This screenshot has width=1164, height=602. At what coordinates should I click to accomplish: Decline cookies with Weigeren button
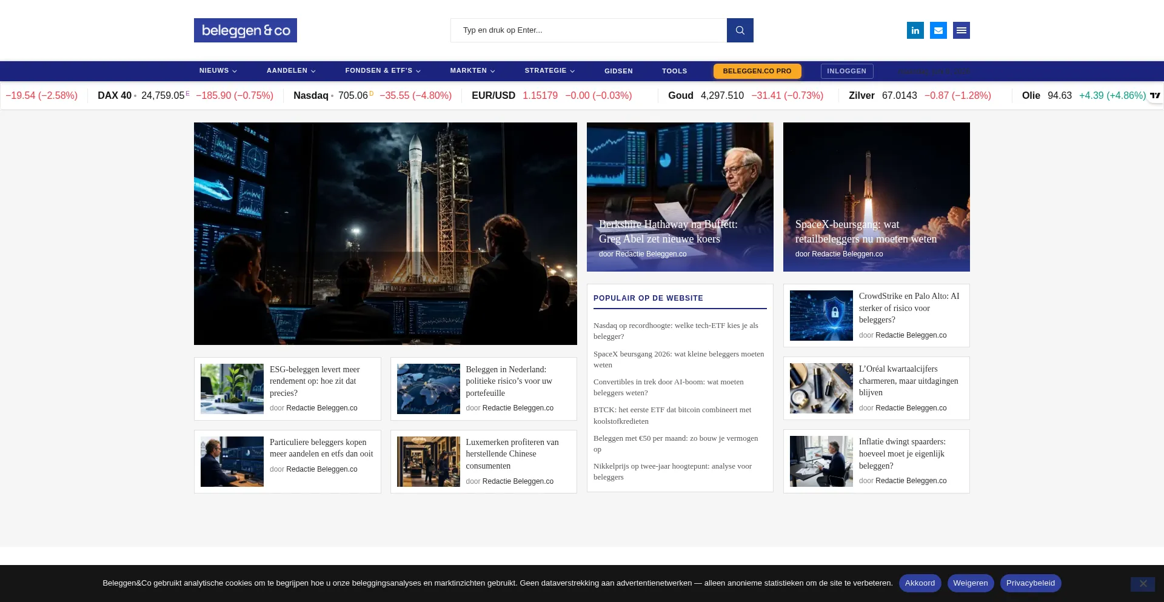(x=970, y=583)
